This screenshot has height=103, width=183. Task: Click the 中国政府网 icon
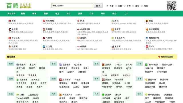(x=113, y=38)
